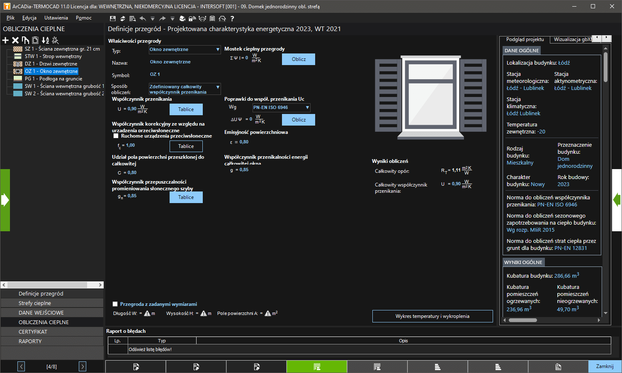Click the lock with signal waves icon

tap(192, 19)
